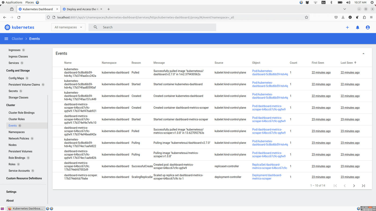This screenshot has height=211, width=376.
Task: Click the volume icon in system tray
Action: click(348, 2)
